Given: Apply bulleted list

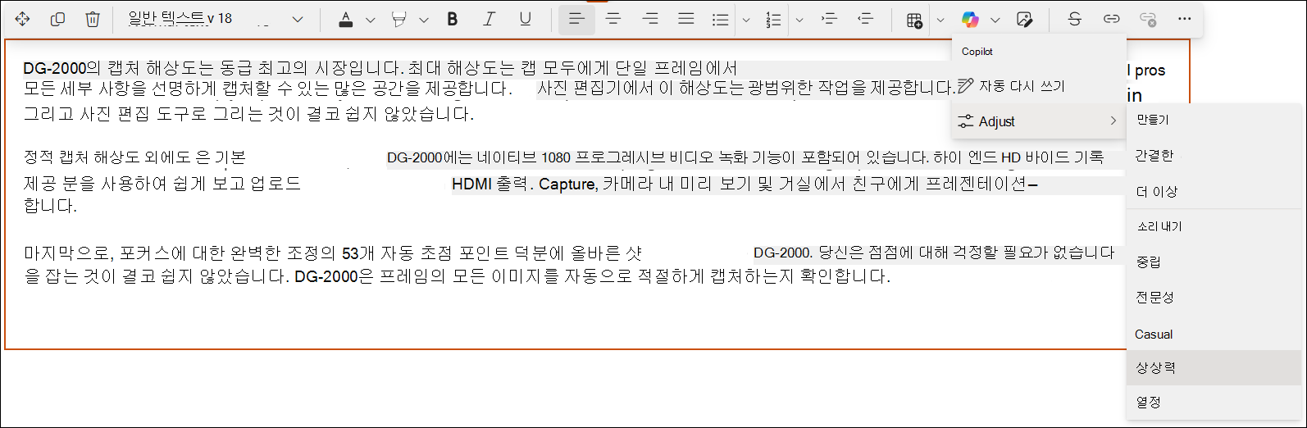Looking at the screenshot, I should 721,20.
